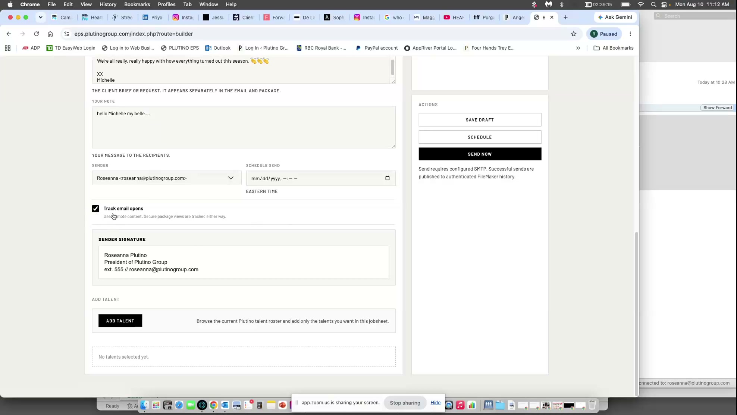Open the tab search dropdown arrow
Viewport: 737px width, 415px height.
point(40,18)
